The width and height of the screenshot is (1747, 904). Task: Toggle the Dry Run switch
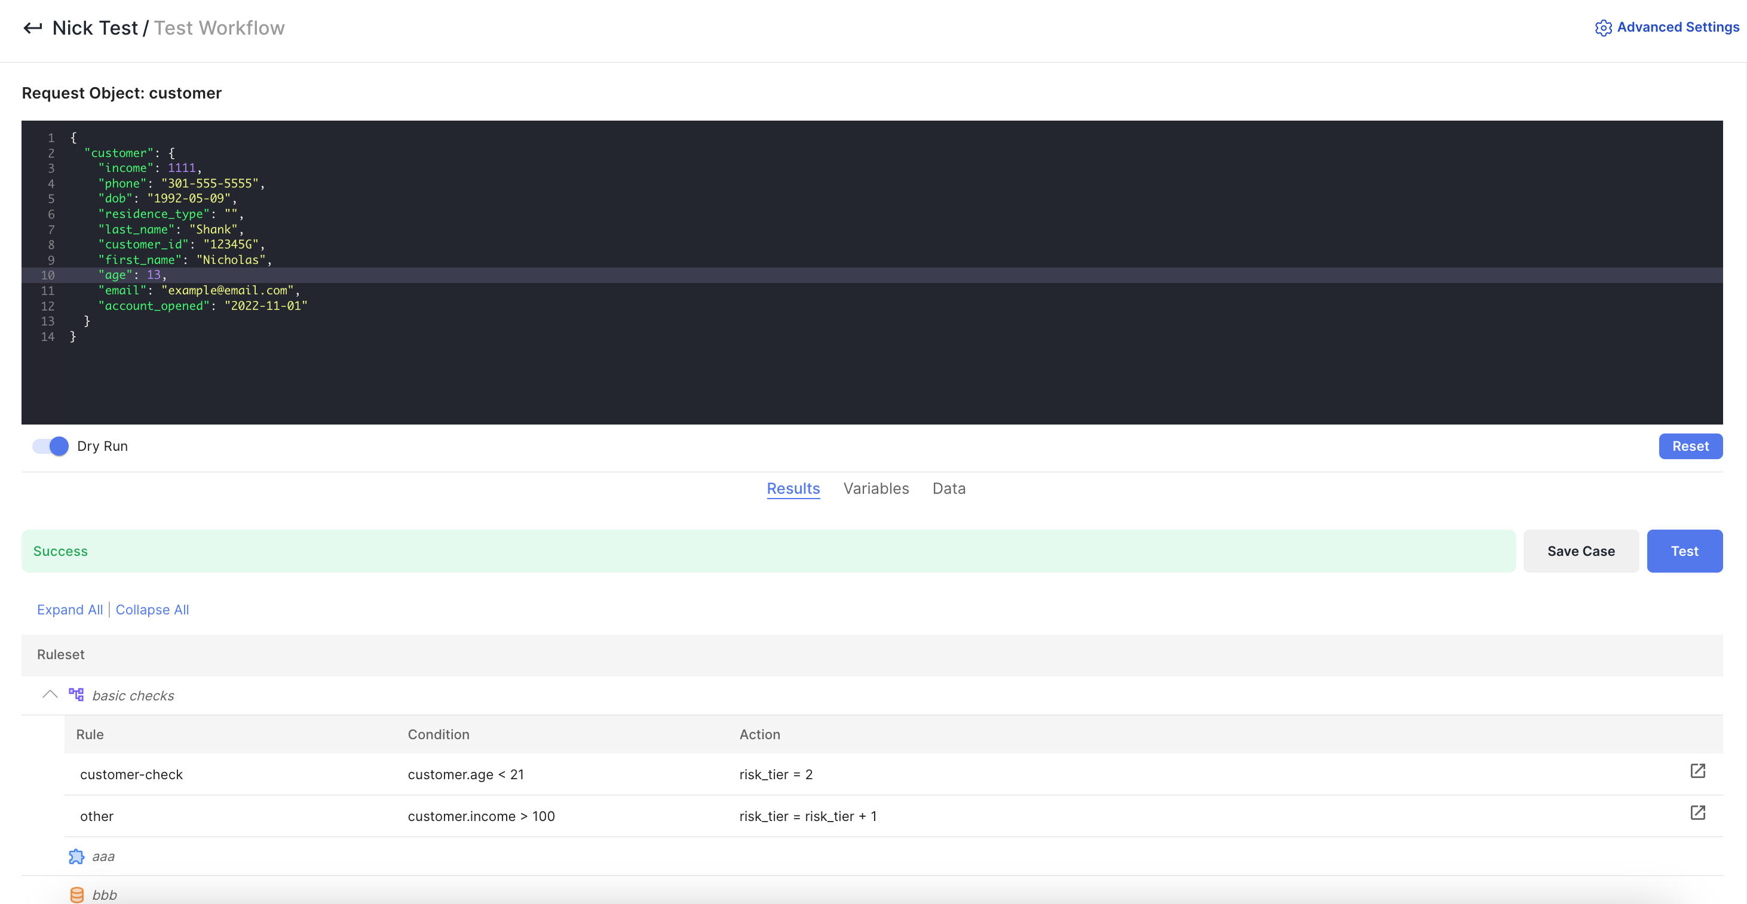click(x=51, y=446)
